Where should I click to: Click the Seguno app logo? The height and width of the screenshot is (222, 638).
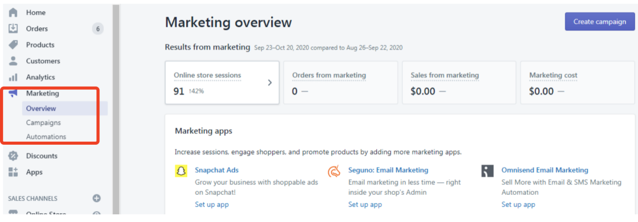point(334,171)
